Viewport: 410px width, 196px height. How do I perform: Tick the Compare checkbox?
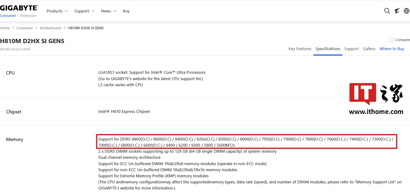(392, 40)
